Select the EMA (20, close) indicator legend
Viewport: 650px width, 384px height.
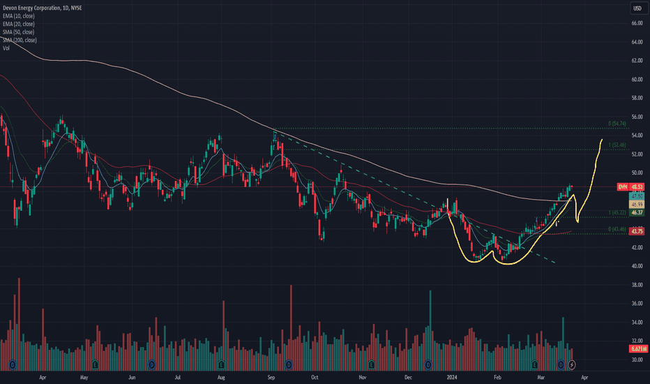coord(19,24)
